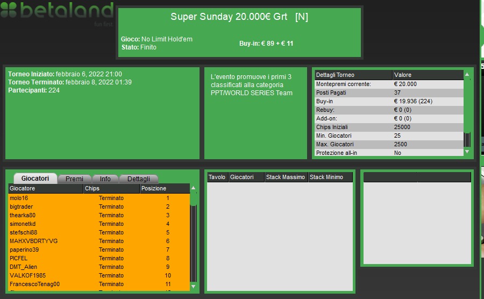Select the Buy-in € 19.936 (224) row
This screenshot has height=299, width=484.
point(389,101)
